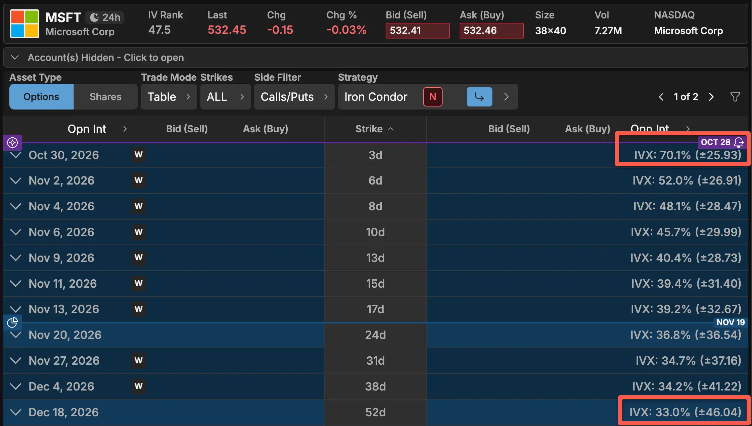Click the 1 of 2 page indicator
The height and width of the screenshot is (426, 752).
(686, 97)
